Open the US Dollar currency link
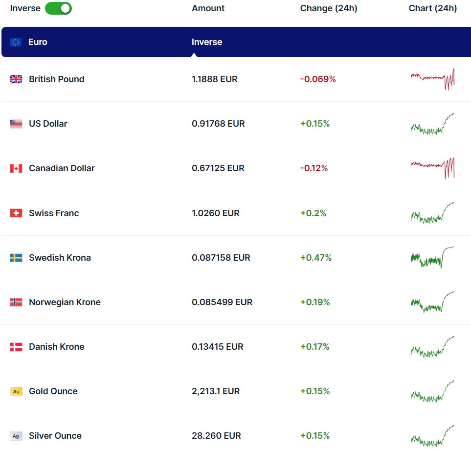The width and height of the screenshot is (471, 449). [x=48, y=124]
